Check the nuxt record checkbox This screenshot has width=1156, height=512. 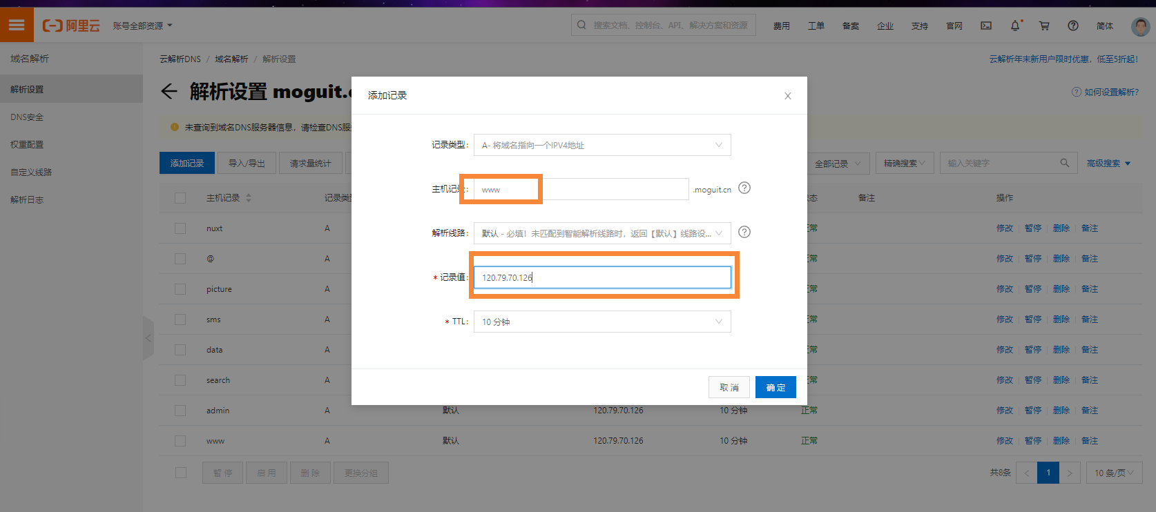[180, 228]
